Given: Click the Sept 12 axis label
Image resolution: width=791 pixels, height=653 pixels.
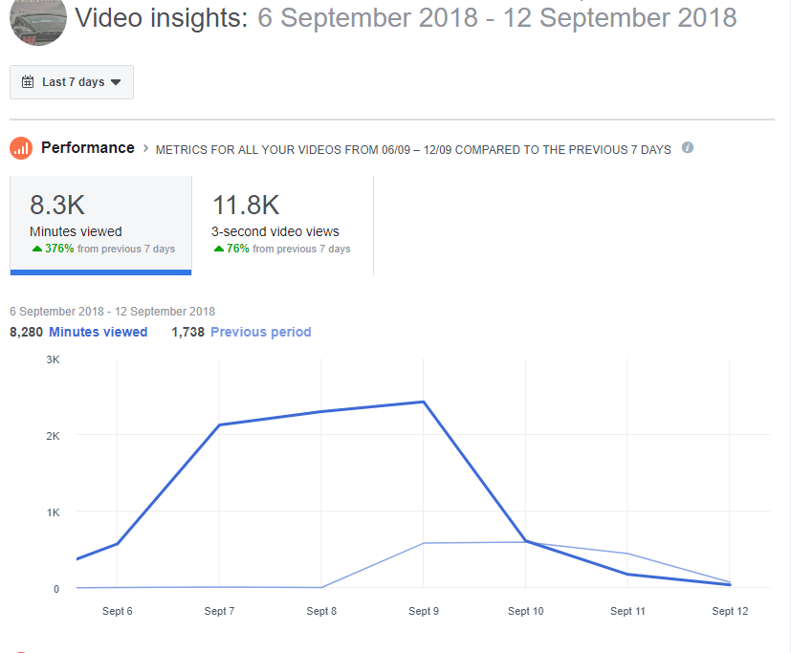Looking at the screenshot, I should [730, 611].
